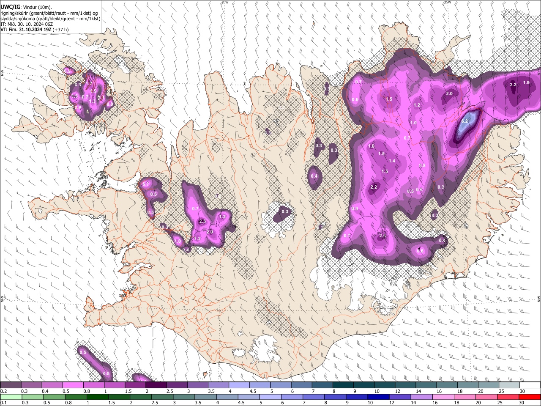Image resolution: width=541 pixels, height=406 pixels.
Task: Pick snow legend swatch between 6 and 7
Action: pyautogui.click(x=301, y=385)
